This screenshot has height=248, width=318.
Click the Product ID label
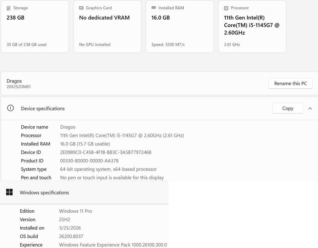[x=32, y=161]
